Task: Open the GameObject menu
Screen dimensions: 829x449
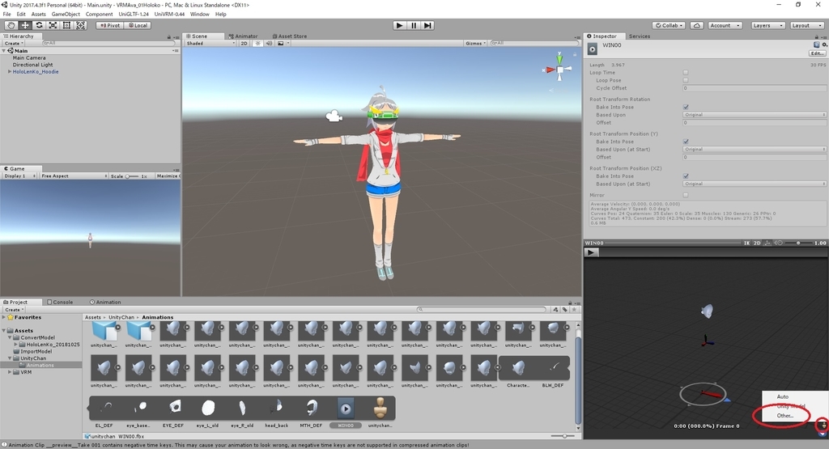Action: click(66, 15)
